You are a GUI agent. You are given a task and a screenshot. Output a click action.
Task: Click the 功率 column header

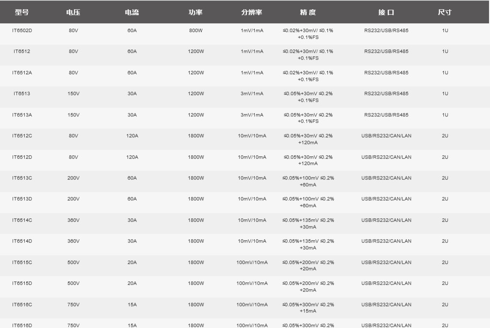pos(196,12)
